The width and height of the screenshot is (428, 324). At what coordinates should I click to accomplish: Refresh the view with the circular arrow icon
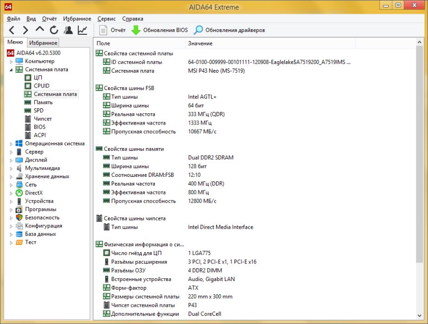[x=54, y=30]
